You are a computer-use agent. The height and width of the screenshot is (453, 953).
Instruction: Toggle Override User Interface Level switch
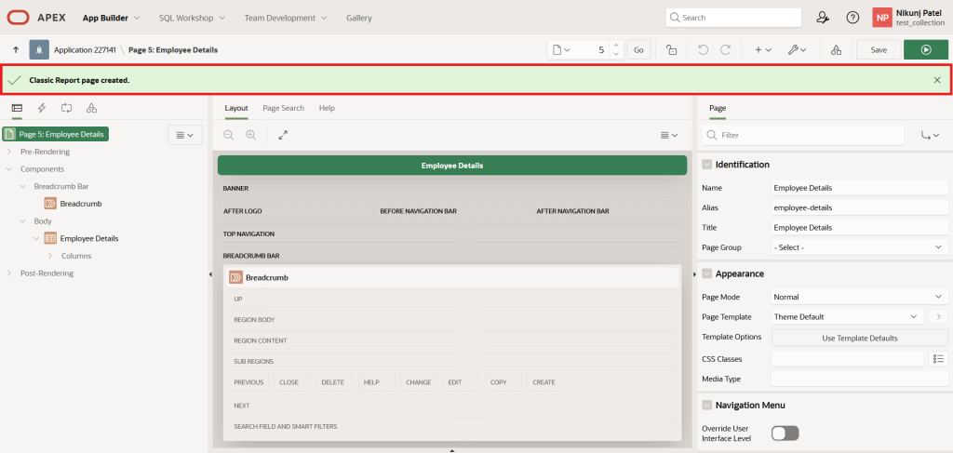[x=785, y=433]
